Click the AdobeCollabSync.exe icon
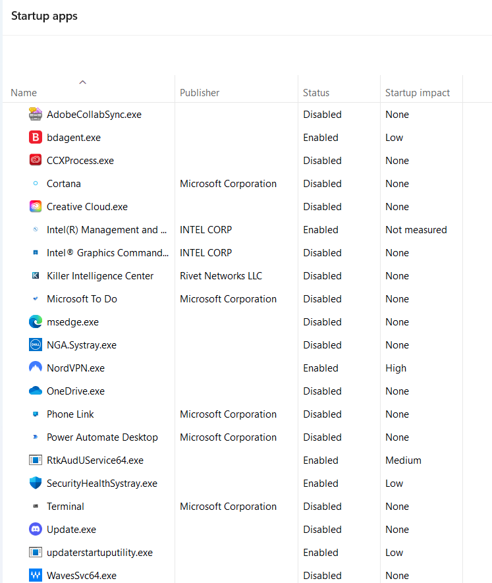 pos(36,114)
